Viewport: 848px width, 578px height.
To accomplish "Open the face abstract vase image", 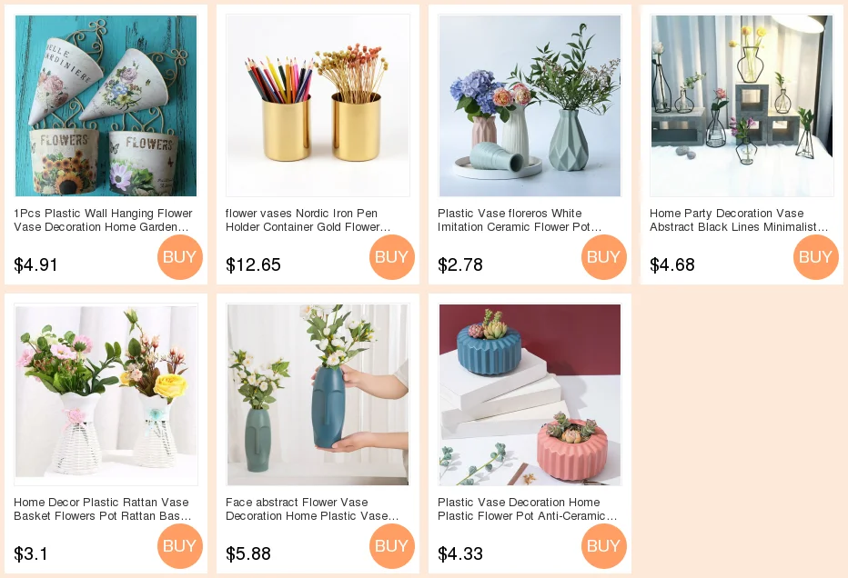I will [x=318, y=395].
